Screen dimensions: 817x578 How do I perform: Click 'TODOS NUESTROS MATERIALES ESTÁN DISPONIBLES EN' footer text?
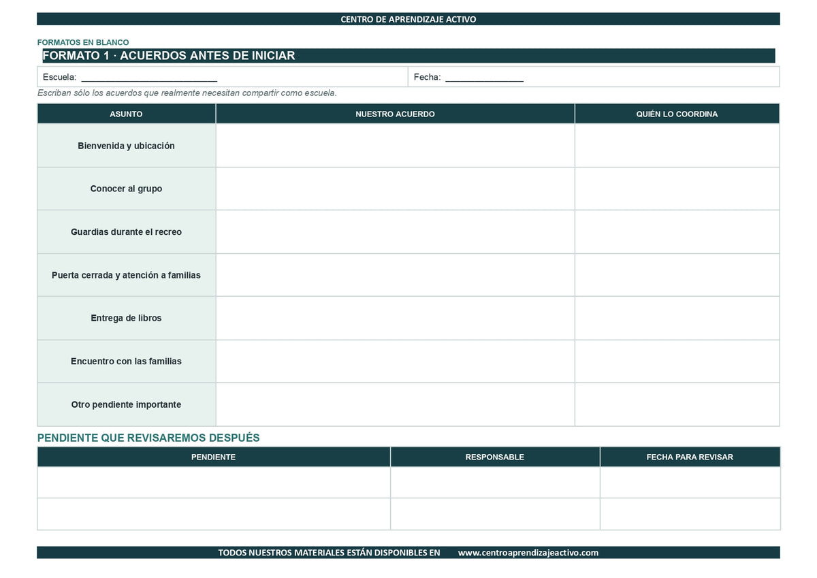[x=329, y=553]
